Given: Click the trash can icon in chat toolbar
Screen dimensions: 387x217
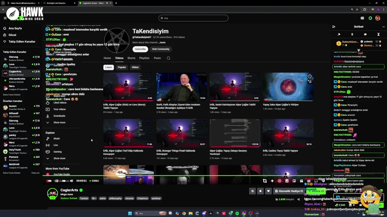Looking at the screenshot, I should point(352,34).
